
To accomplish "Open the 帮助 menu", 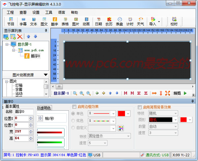I will click(74, 13).
